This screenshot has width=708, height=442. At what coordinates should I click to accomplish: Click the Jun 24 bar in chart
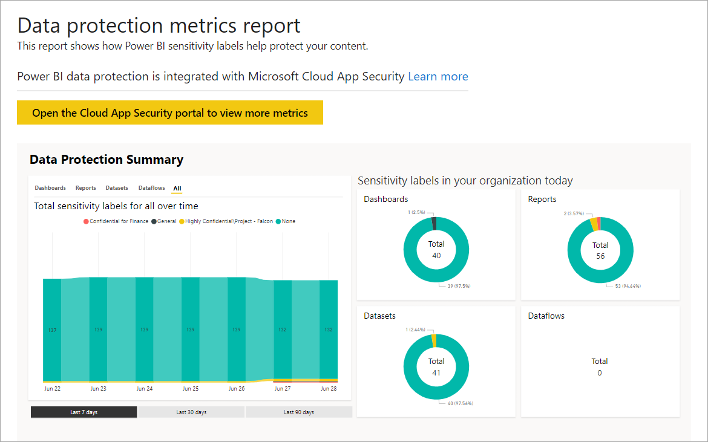pos(145,330)
